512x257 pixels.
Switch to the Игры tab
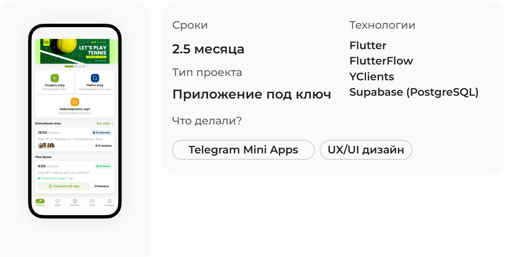(x=57, y=201)
